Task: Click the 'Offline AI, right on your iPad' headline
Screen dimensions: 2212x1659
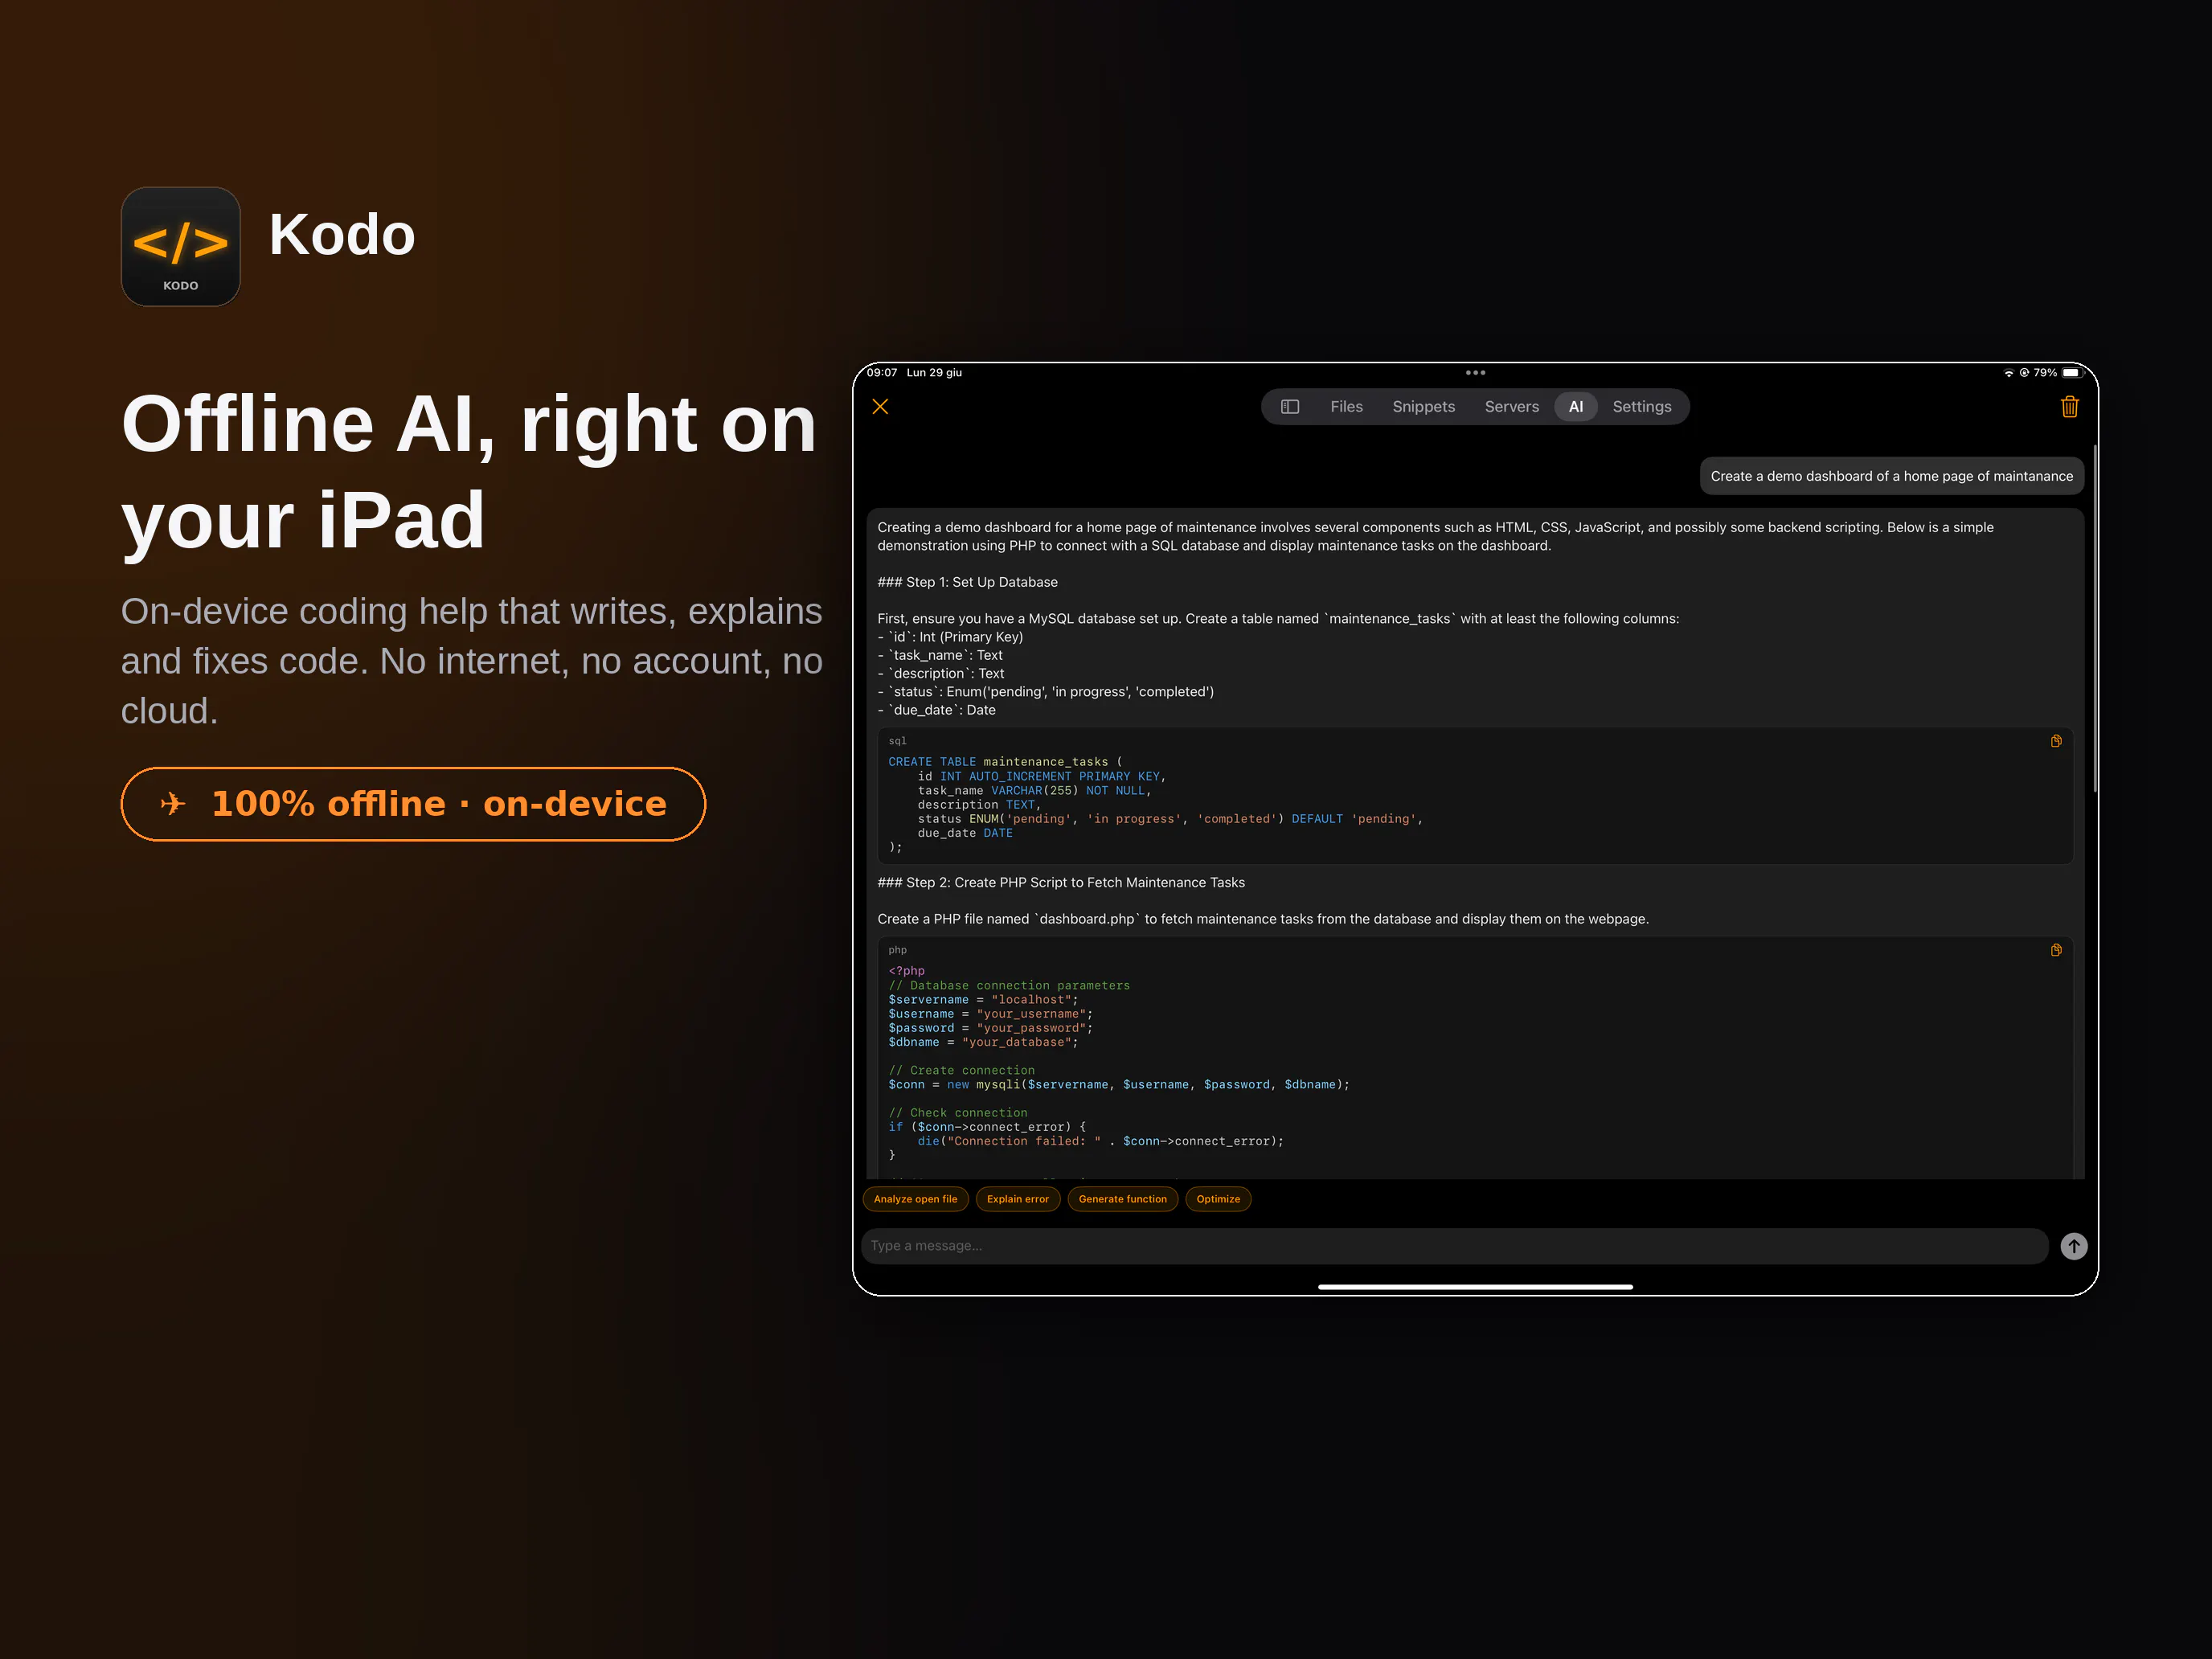Action: pos(469,471)
